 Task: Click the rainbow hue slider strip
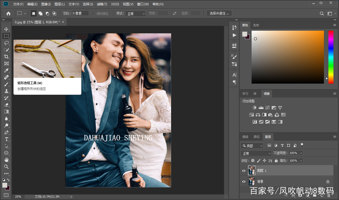pos(331,57)
